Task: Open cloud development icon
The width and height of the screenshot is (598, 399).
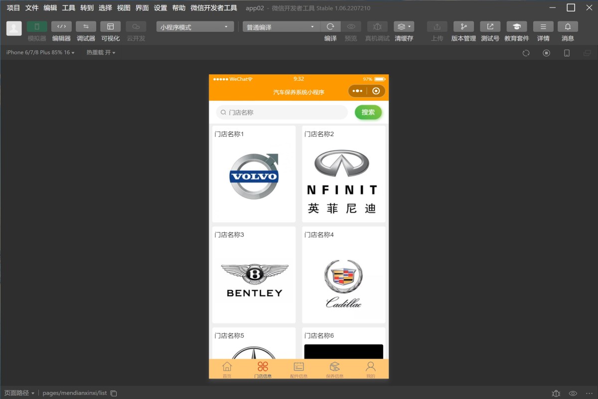Action: click(136, 27)
